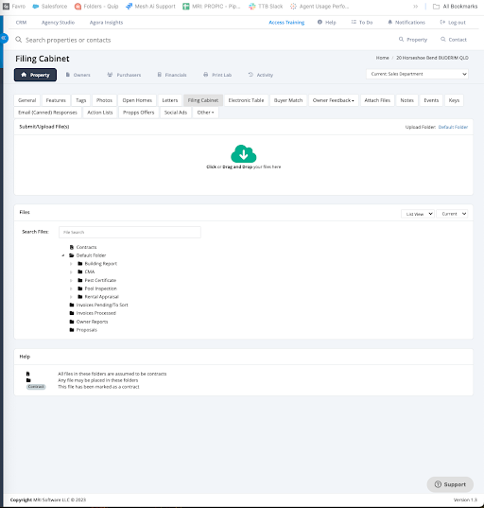
Task: Open the Owner Feedback dropdown tab
Action: tap(333, 100)
